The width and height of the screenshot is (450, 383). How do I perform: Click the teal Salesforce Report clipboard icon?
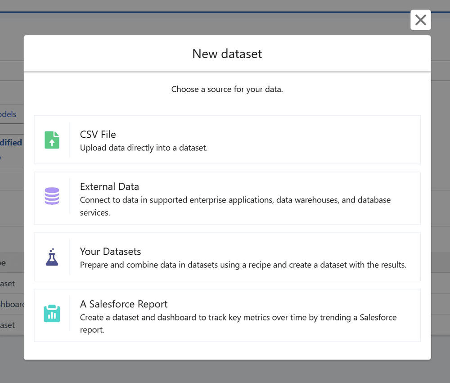52,313
